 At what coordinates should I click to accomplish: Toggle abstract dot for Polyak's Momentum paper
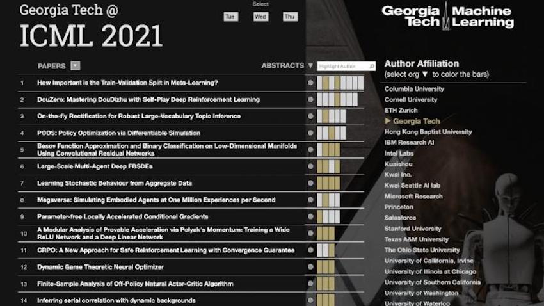pos(310,233)
